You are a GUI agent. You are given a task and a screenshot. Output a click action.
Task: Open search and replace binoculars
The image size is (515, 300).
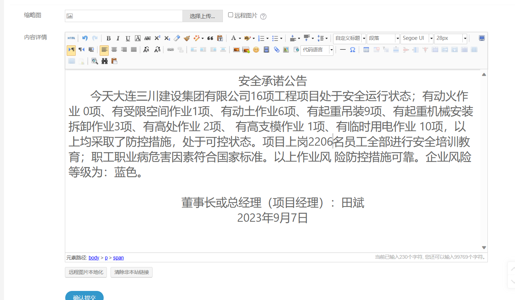point(104,61)
